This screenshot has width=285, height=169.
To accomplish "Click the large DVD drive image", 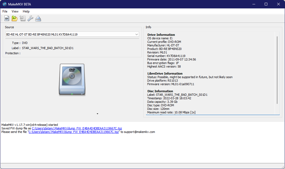I will pyautogui.click(x=72, y=79).
